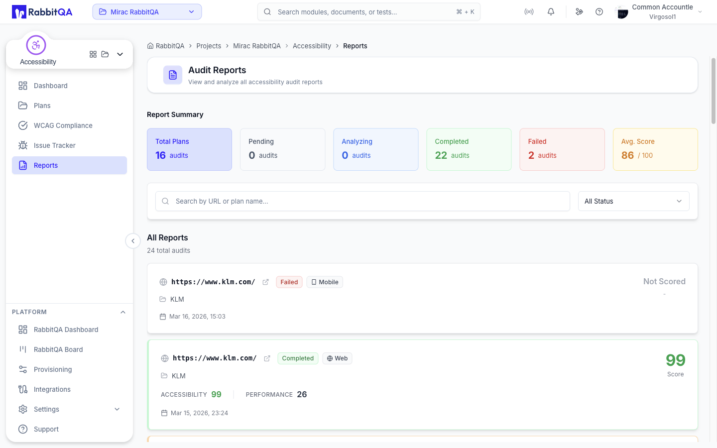
Task: Expand the module switcher chevron
Action: tap(120, 54)
